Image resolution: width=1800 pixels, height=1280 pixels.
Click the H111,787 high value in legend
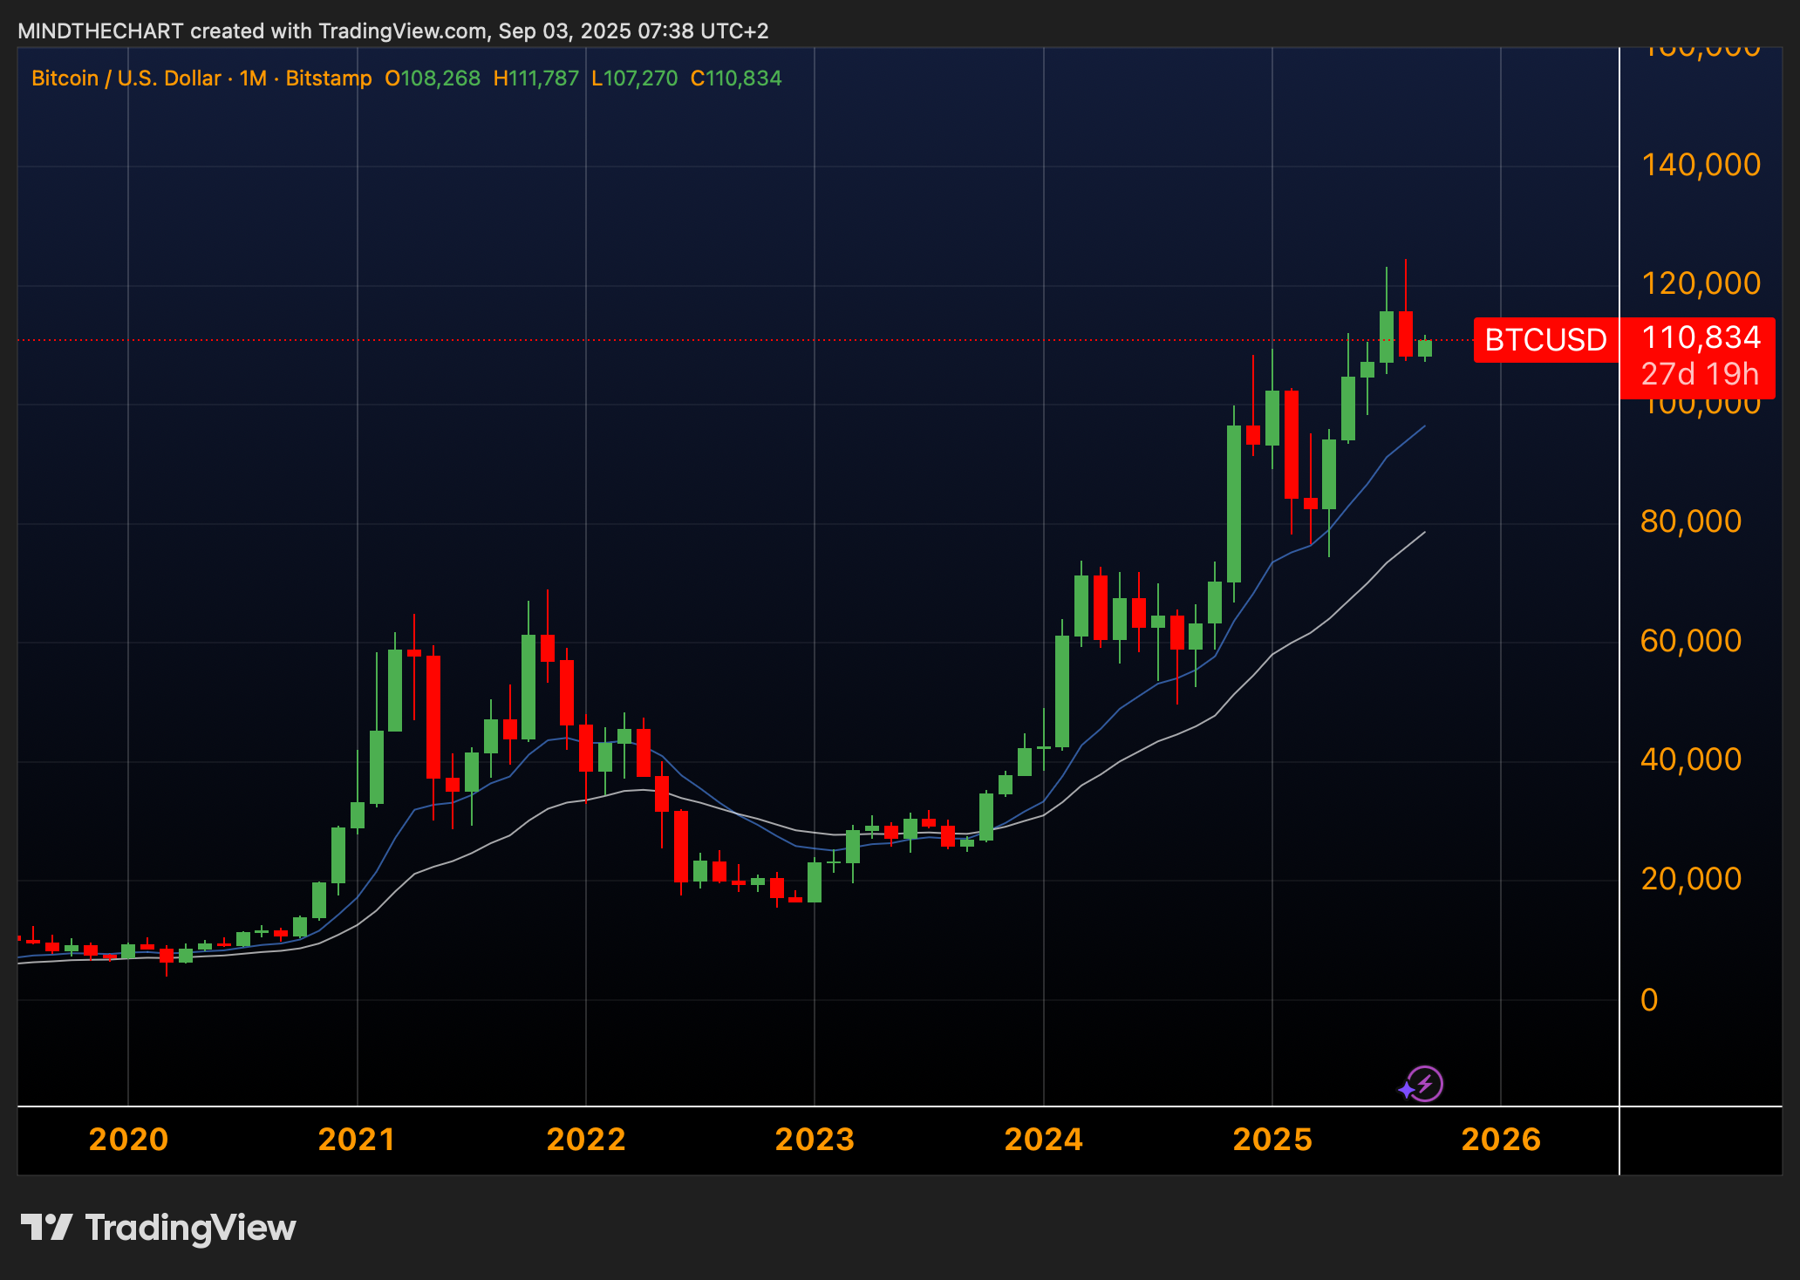point(535,78)
